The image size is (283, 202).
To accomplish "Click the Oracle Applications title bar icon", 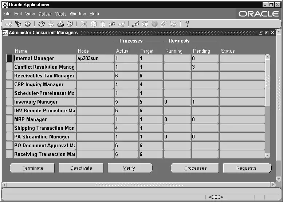I will [5, 5].
